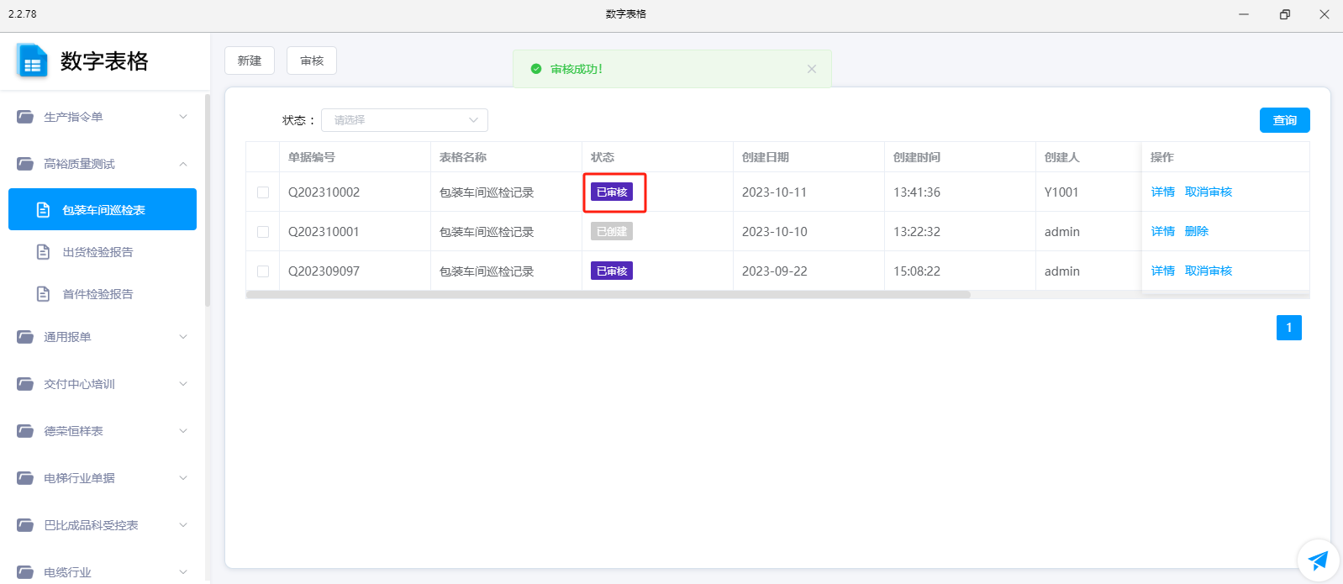Check the row checkbox for Q202310002
This screenshot has height=584, width=1343.
point(263,192)
